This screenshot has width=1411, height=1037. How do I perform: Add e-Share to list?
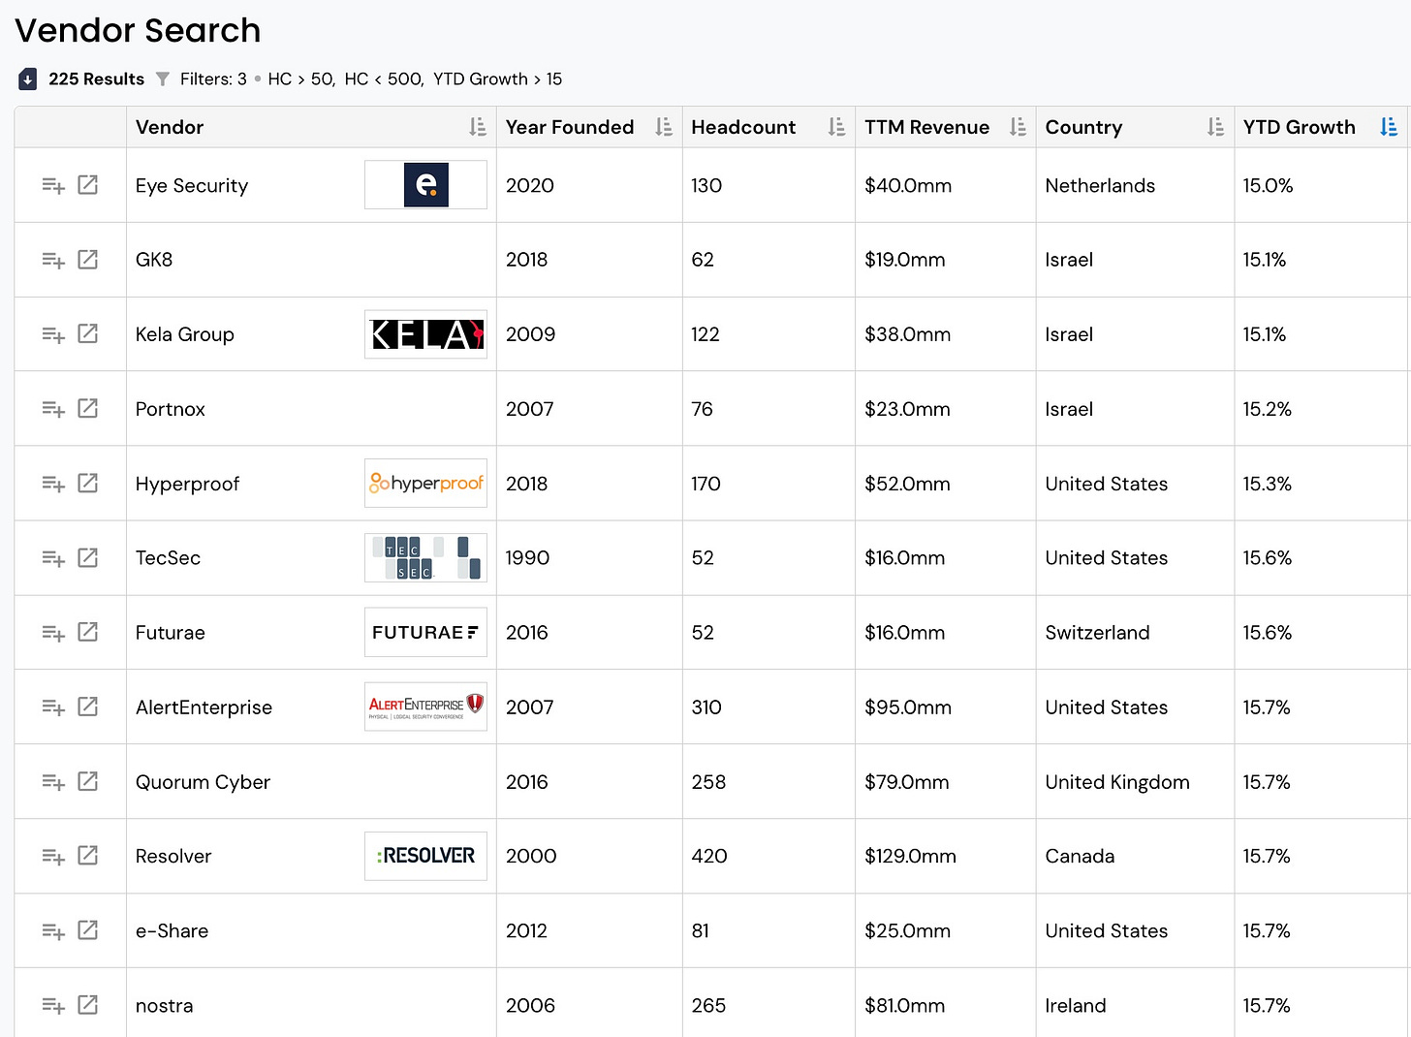pos(53,931)
